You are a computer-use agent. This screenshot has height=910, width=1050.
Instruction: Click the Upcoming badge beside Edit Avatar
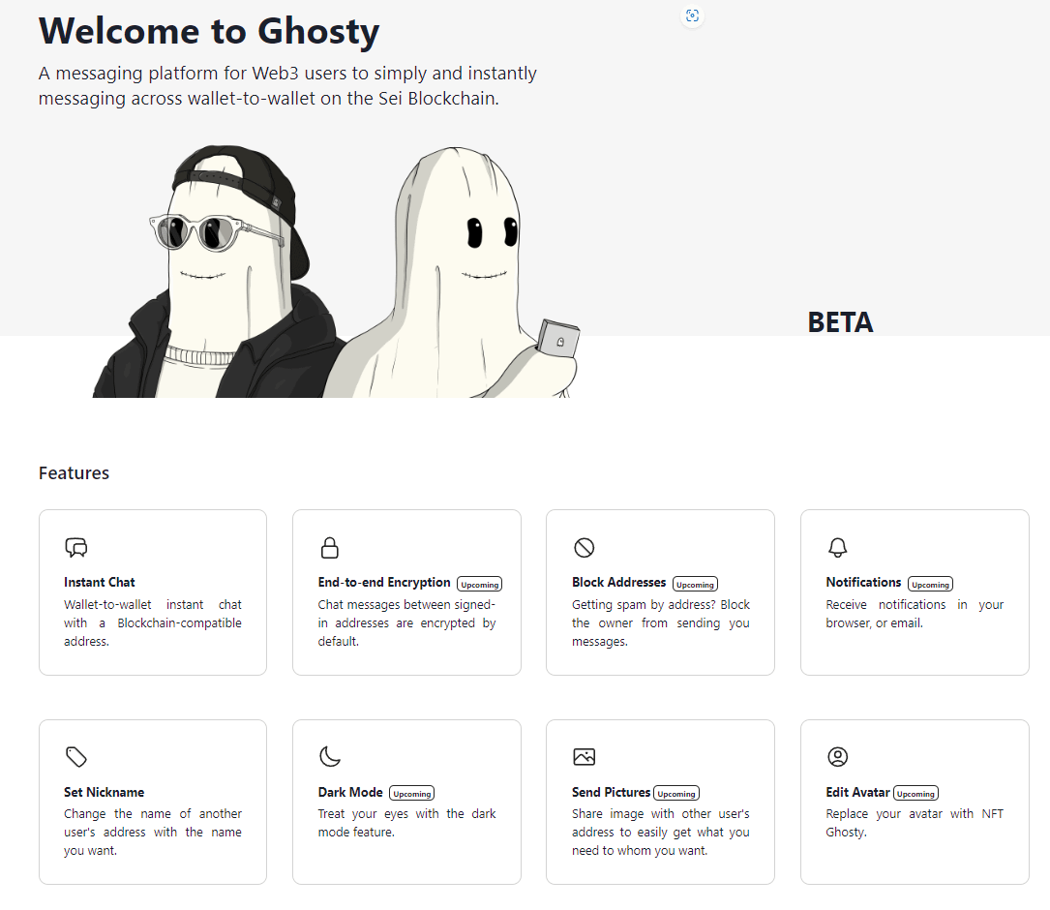pos(915,794)
